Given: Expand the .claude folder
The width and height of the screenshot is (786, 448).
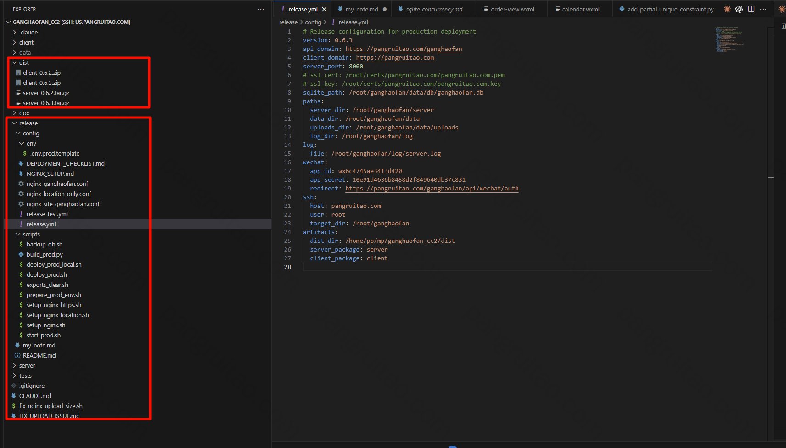Looking at the screenshot, I should 15,32.
